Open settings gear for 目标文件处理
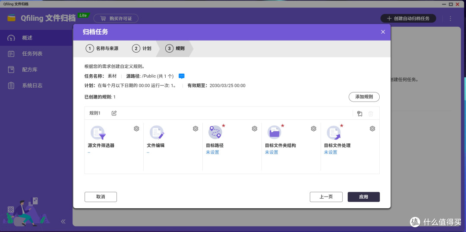466x232 pixels. pos(372,128)
